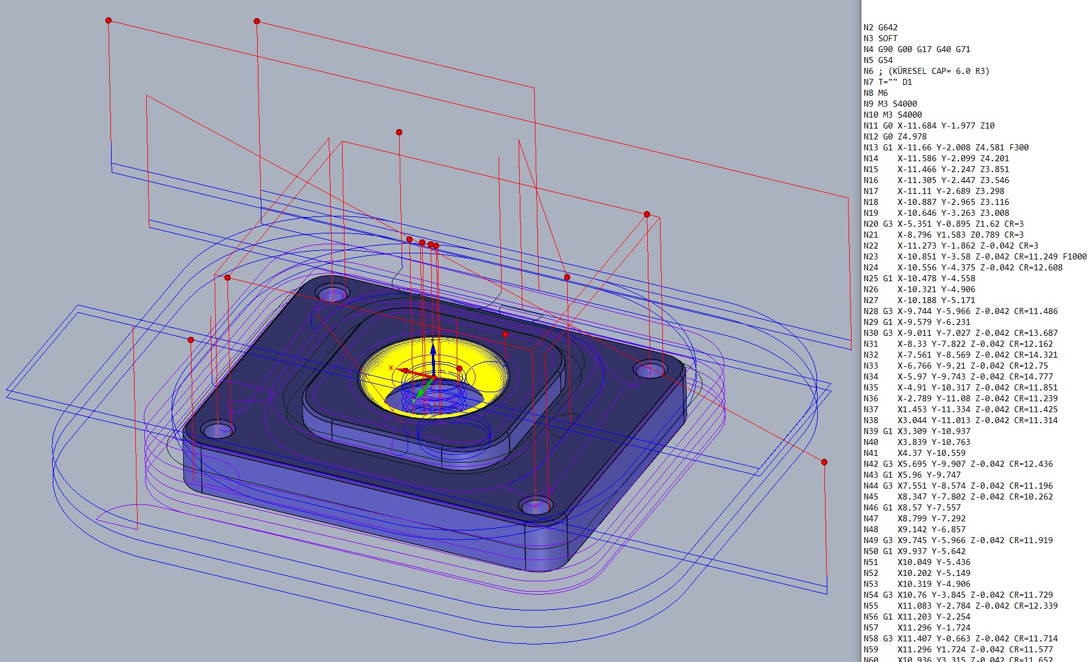Select the N54 arc line with "CR=11.729"
The height and width of the screenshot is (662, 1090).
click(x=958, y=595)
